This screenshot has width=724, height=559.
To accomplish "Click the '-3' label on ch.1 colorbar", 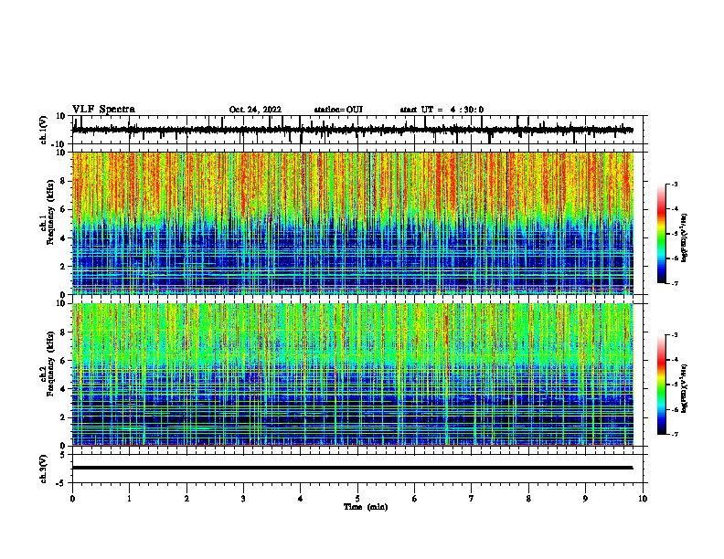I will (x=675, y=184).
